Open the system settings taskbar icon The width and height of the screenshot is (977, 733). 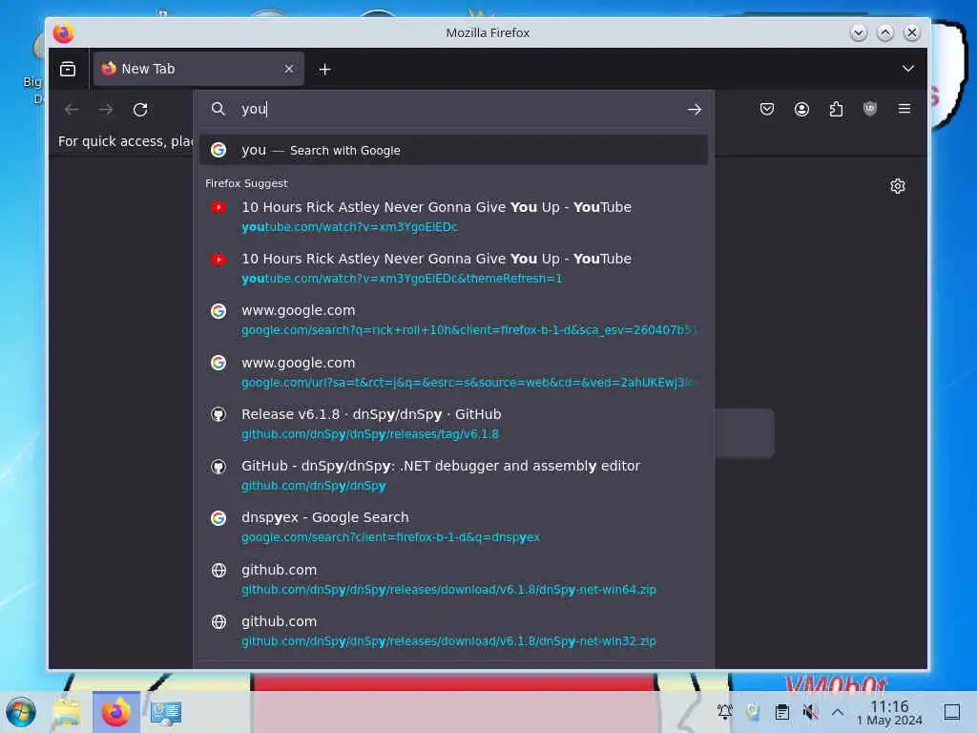click(x=166, y=712)
